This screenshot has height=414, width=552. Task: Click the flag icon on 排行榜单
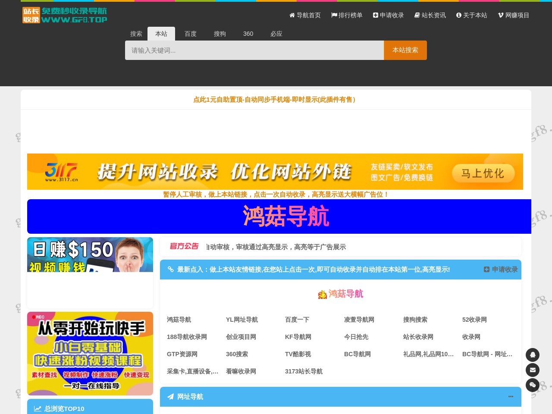click(333, 15)
